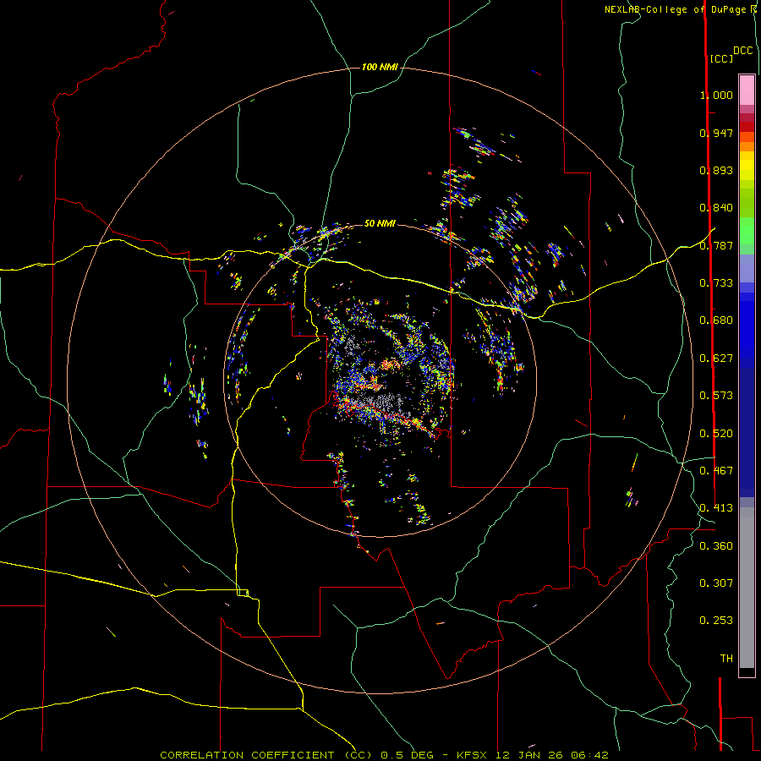Image resolution: width=761 pixels, height=761 pixels.
Task: Click the [CC] unit label
Action: 721,58
